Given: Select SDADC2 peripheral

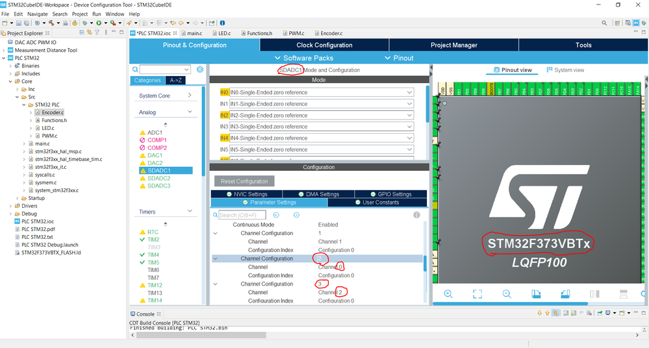Looking at the screenshot, I should tap(159, 179).
